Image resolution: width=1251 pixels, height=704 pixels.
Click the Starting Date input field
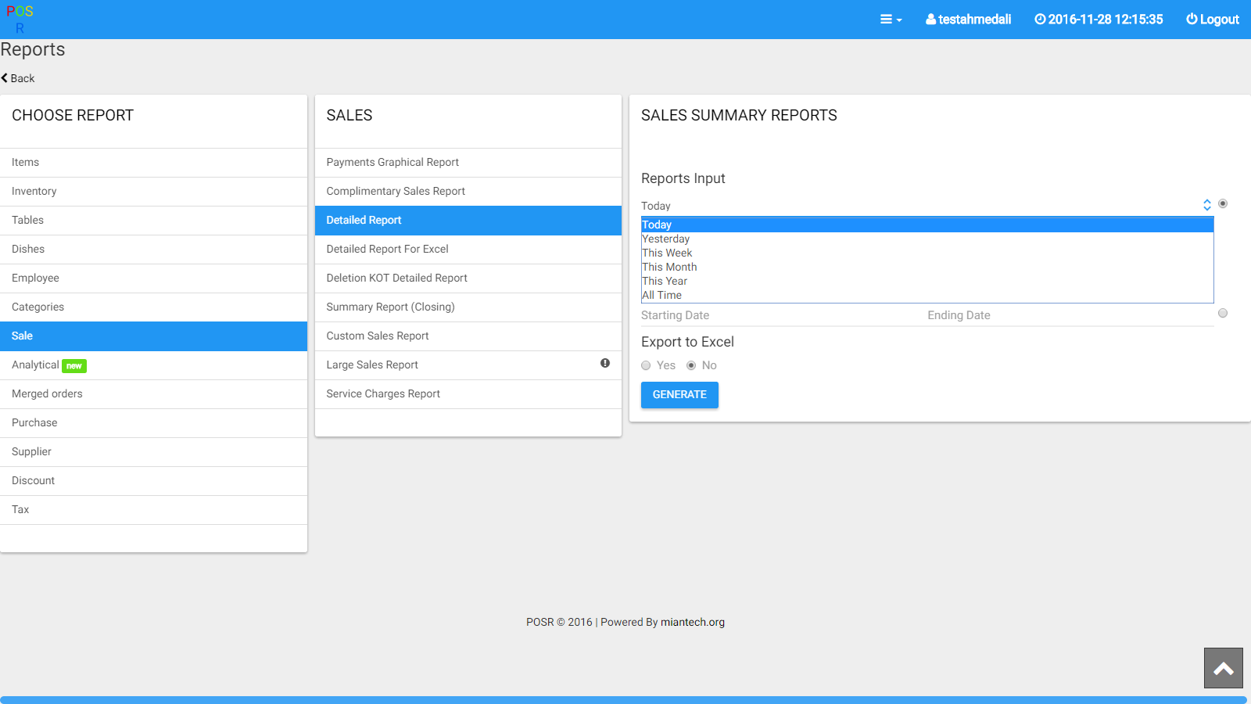point(782,315)
